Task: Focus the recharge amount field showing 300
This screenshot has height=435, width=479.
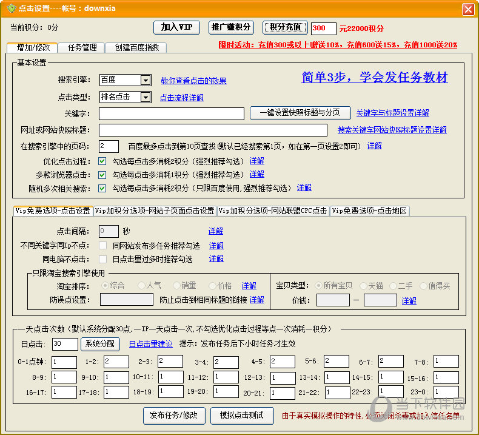Action: 324,29
